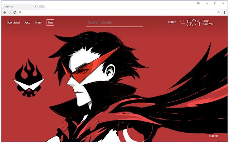The width and height of the screenshot is (229, 143).
Task: Maximize the Chrome window
Action: [x=215, y=3]
